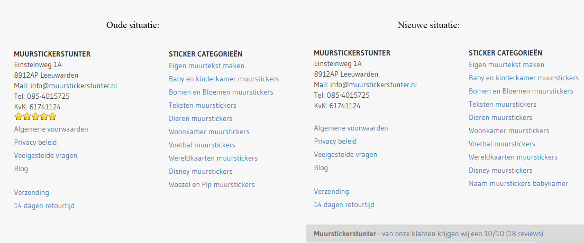Open 'Blog' link in the new footer
The width and height of the screenshot is (584, 243).
[321, 168]
